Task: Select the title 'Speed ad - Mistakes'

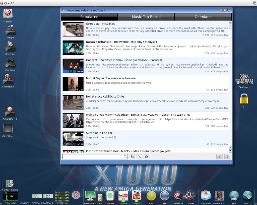Action: (100, 24)
